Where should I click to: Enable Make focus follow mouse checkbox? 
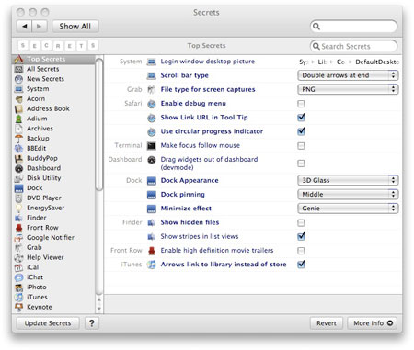pyautogui.click(x=301, y=146)
